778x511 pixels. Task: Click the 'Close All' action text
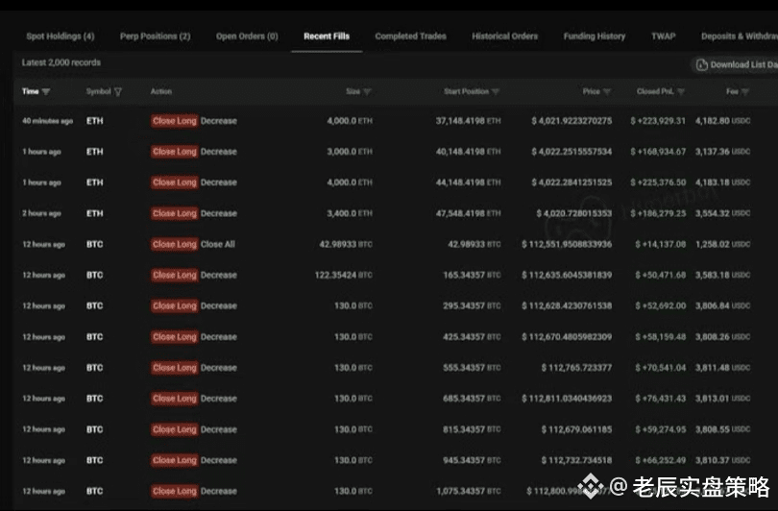pos(218,244)
